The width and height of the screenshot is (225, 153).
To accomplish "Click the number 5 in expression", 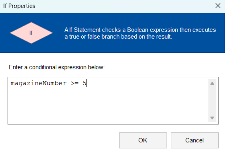I will click(84, 83).
